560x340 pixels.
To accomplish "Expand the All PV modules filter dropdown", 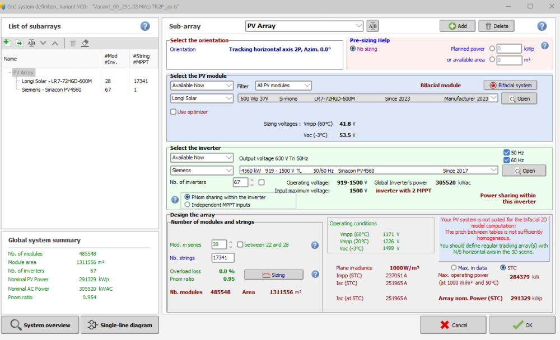I will pyautogui.click(x=283, y=86).
